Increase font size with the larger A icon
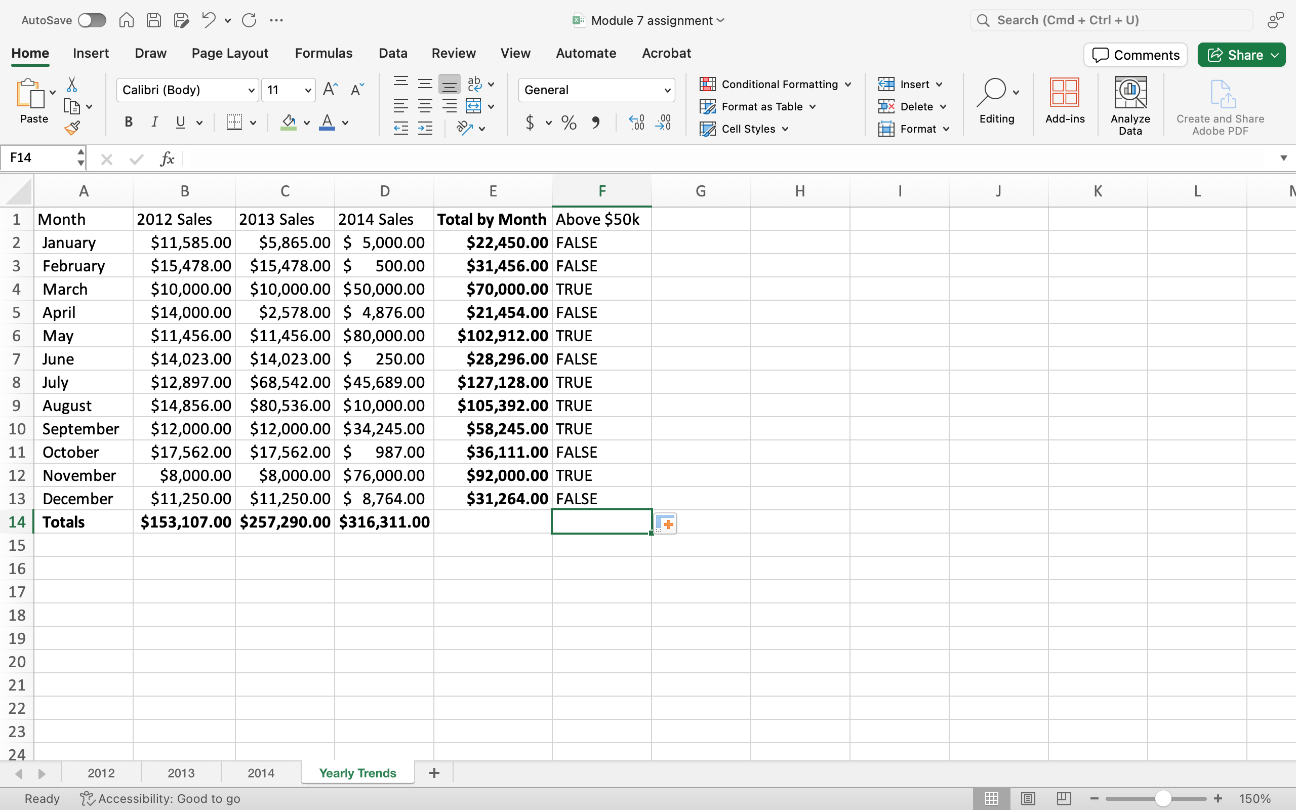1296x810 pixels. (331, 90)
